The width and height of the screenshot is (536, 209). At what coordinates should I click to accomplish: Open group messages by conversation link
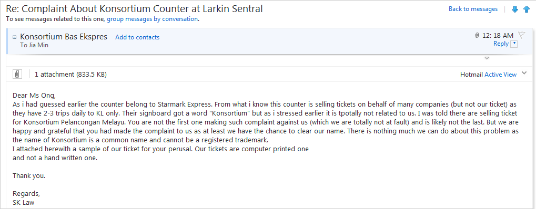point(152,19)
